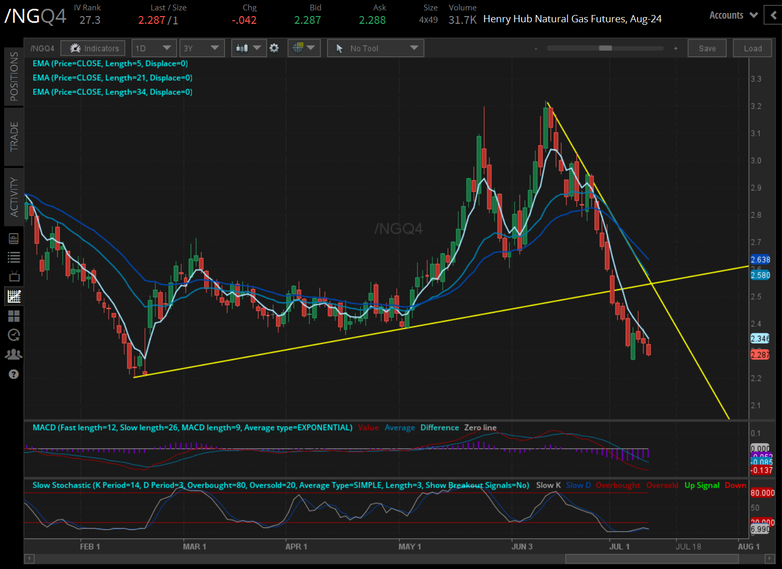
Task: Click the JUN 3 date axis label
Action: [522, 546]
